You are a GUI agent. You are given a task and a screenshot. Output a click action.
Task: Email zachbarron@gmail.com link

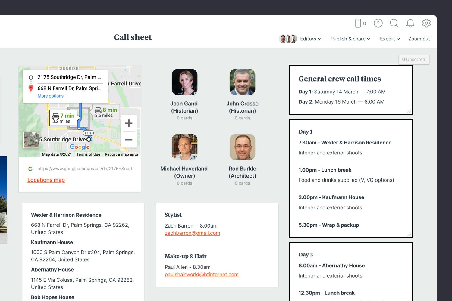[x=192, y=233]
